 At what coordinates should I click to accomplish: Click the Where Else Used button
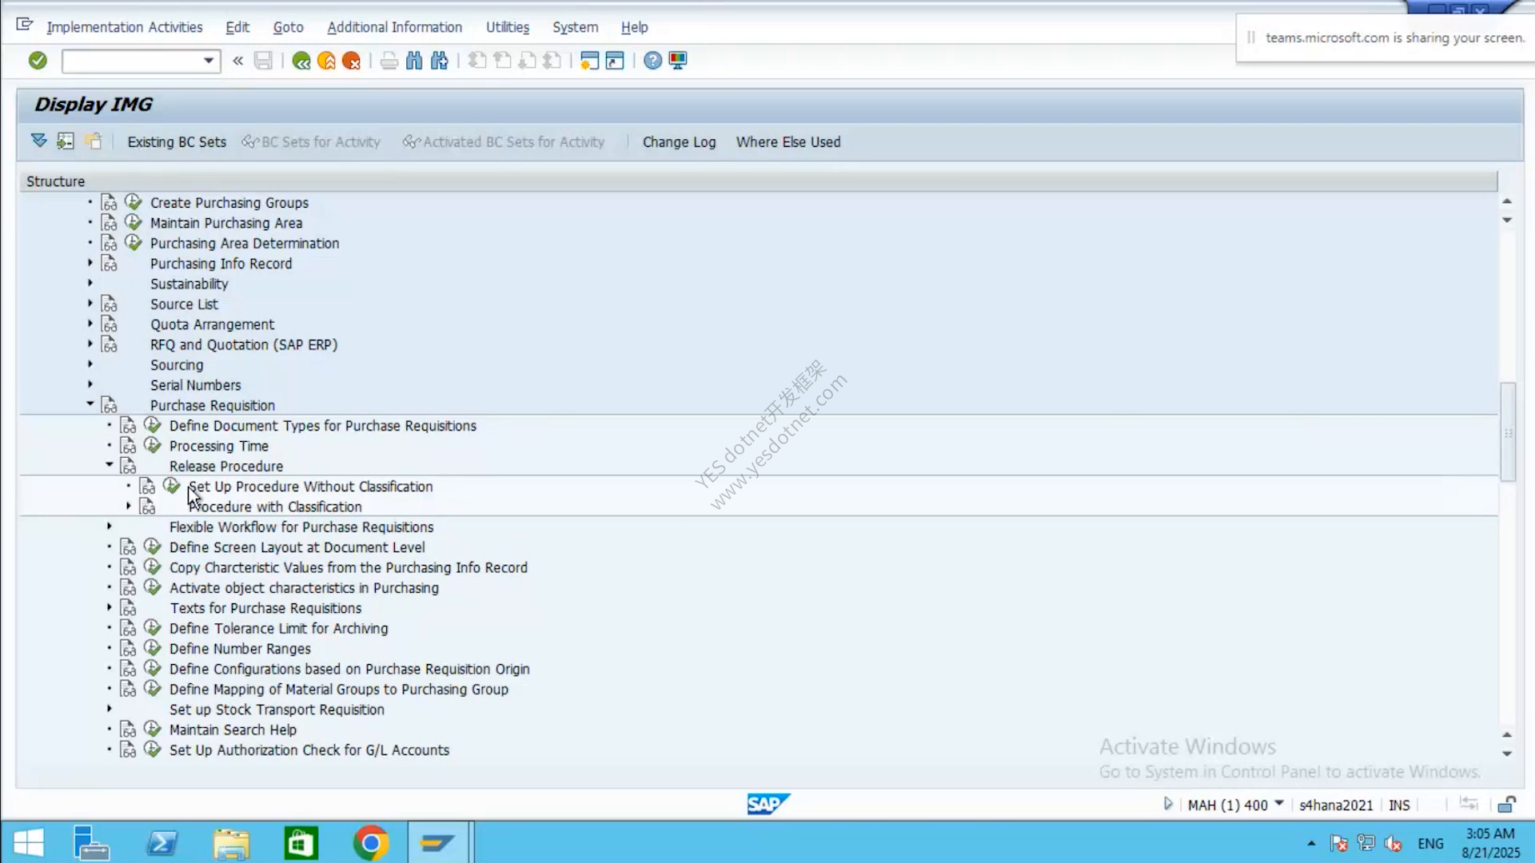(x=788, y=142)
